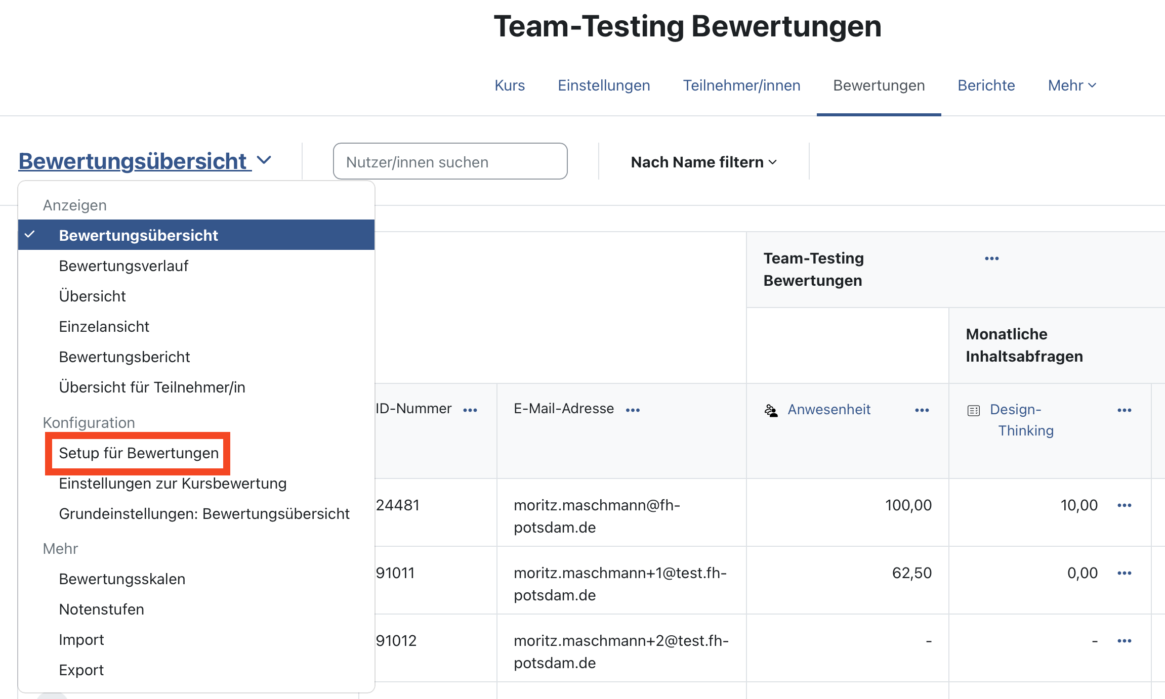
Task: Open the Anwesenheit column link
Action: (828, 409)
